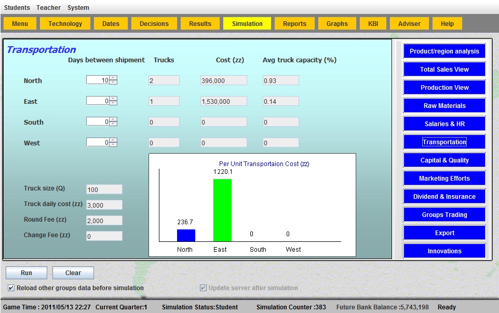Click the North days between shipment field
Image resolution: width=499 pixels, height=313 pixels.
[98, 80]
